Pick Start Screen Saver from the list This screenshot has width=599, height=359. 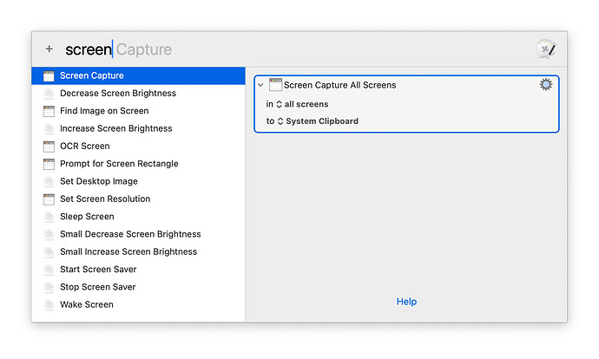98,270
